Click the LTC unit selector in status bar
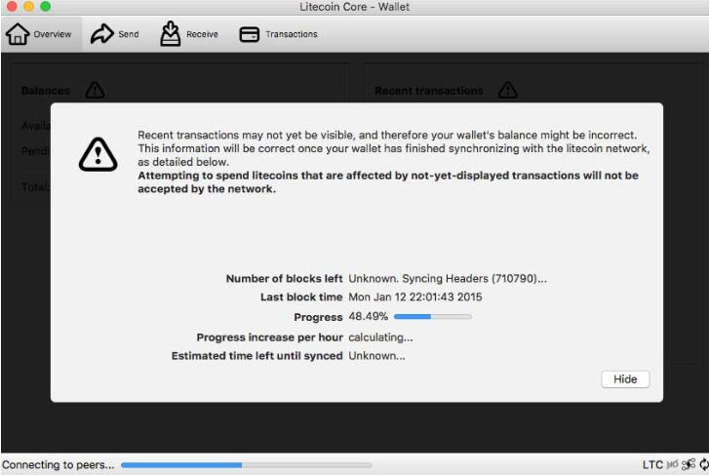The width and height of the screenshot is (709, 475). point(652,464)
